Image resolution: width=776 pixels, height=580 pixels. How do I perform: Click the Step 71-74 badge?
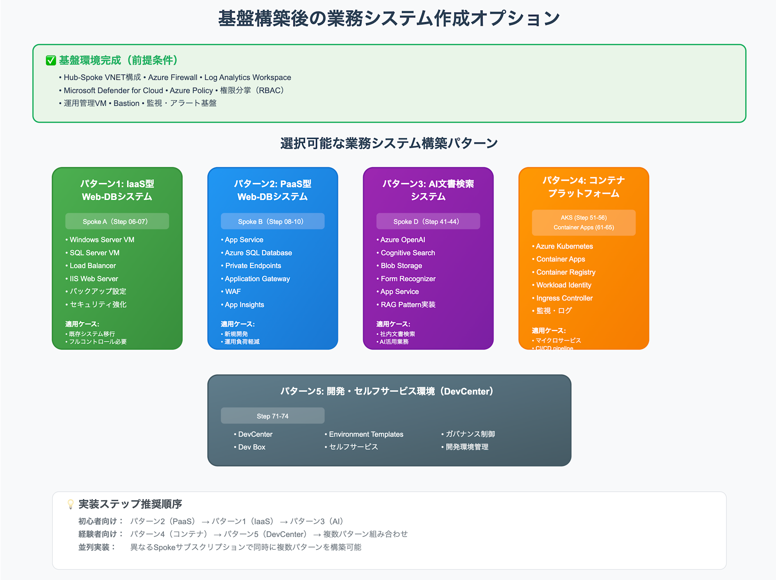tap(273, 416)
